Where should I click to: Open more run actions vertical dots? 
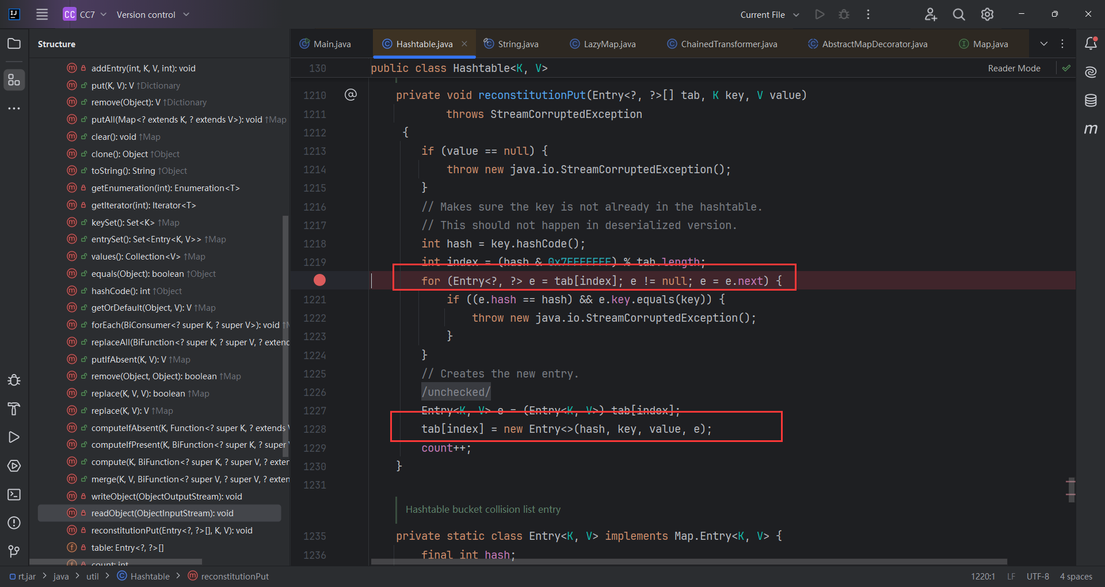pyautogui.click(x=868, y=14)
